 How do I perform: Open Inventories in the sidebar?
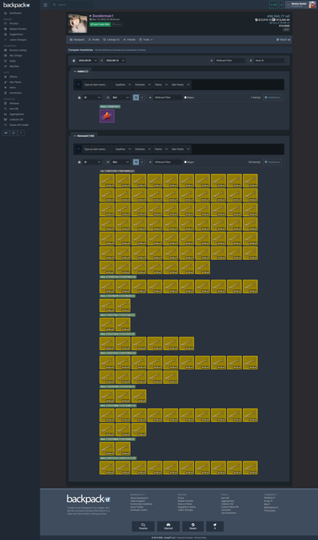pos(15,93)
